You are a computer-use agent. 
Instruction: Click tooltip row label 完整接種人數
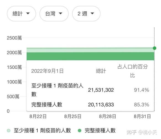click(x=47, y=105)
